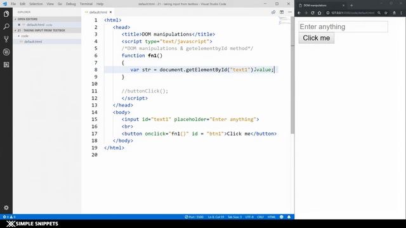Open a new browser tab with plus
Image resolution: width=406 pixels, height=228 pixels.
pyautogui.click(x=351, y=6)
